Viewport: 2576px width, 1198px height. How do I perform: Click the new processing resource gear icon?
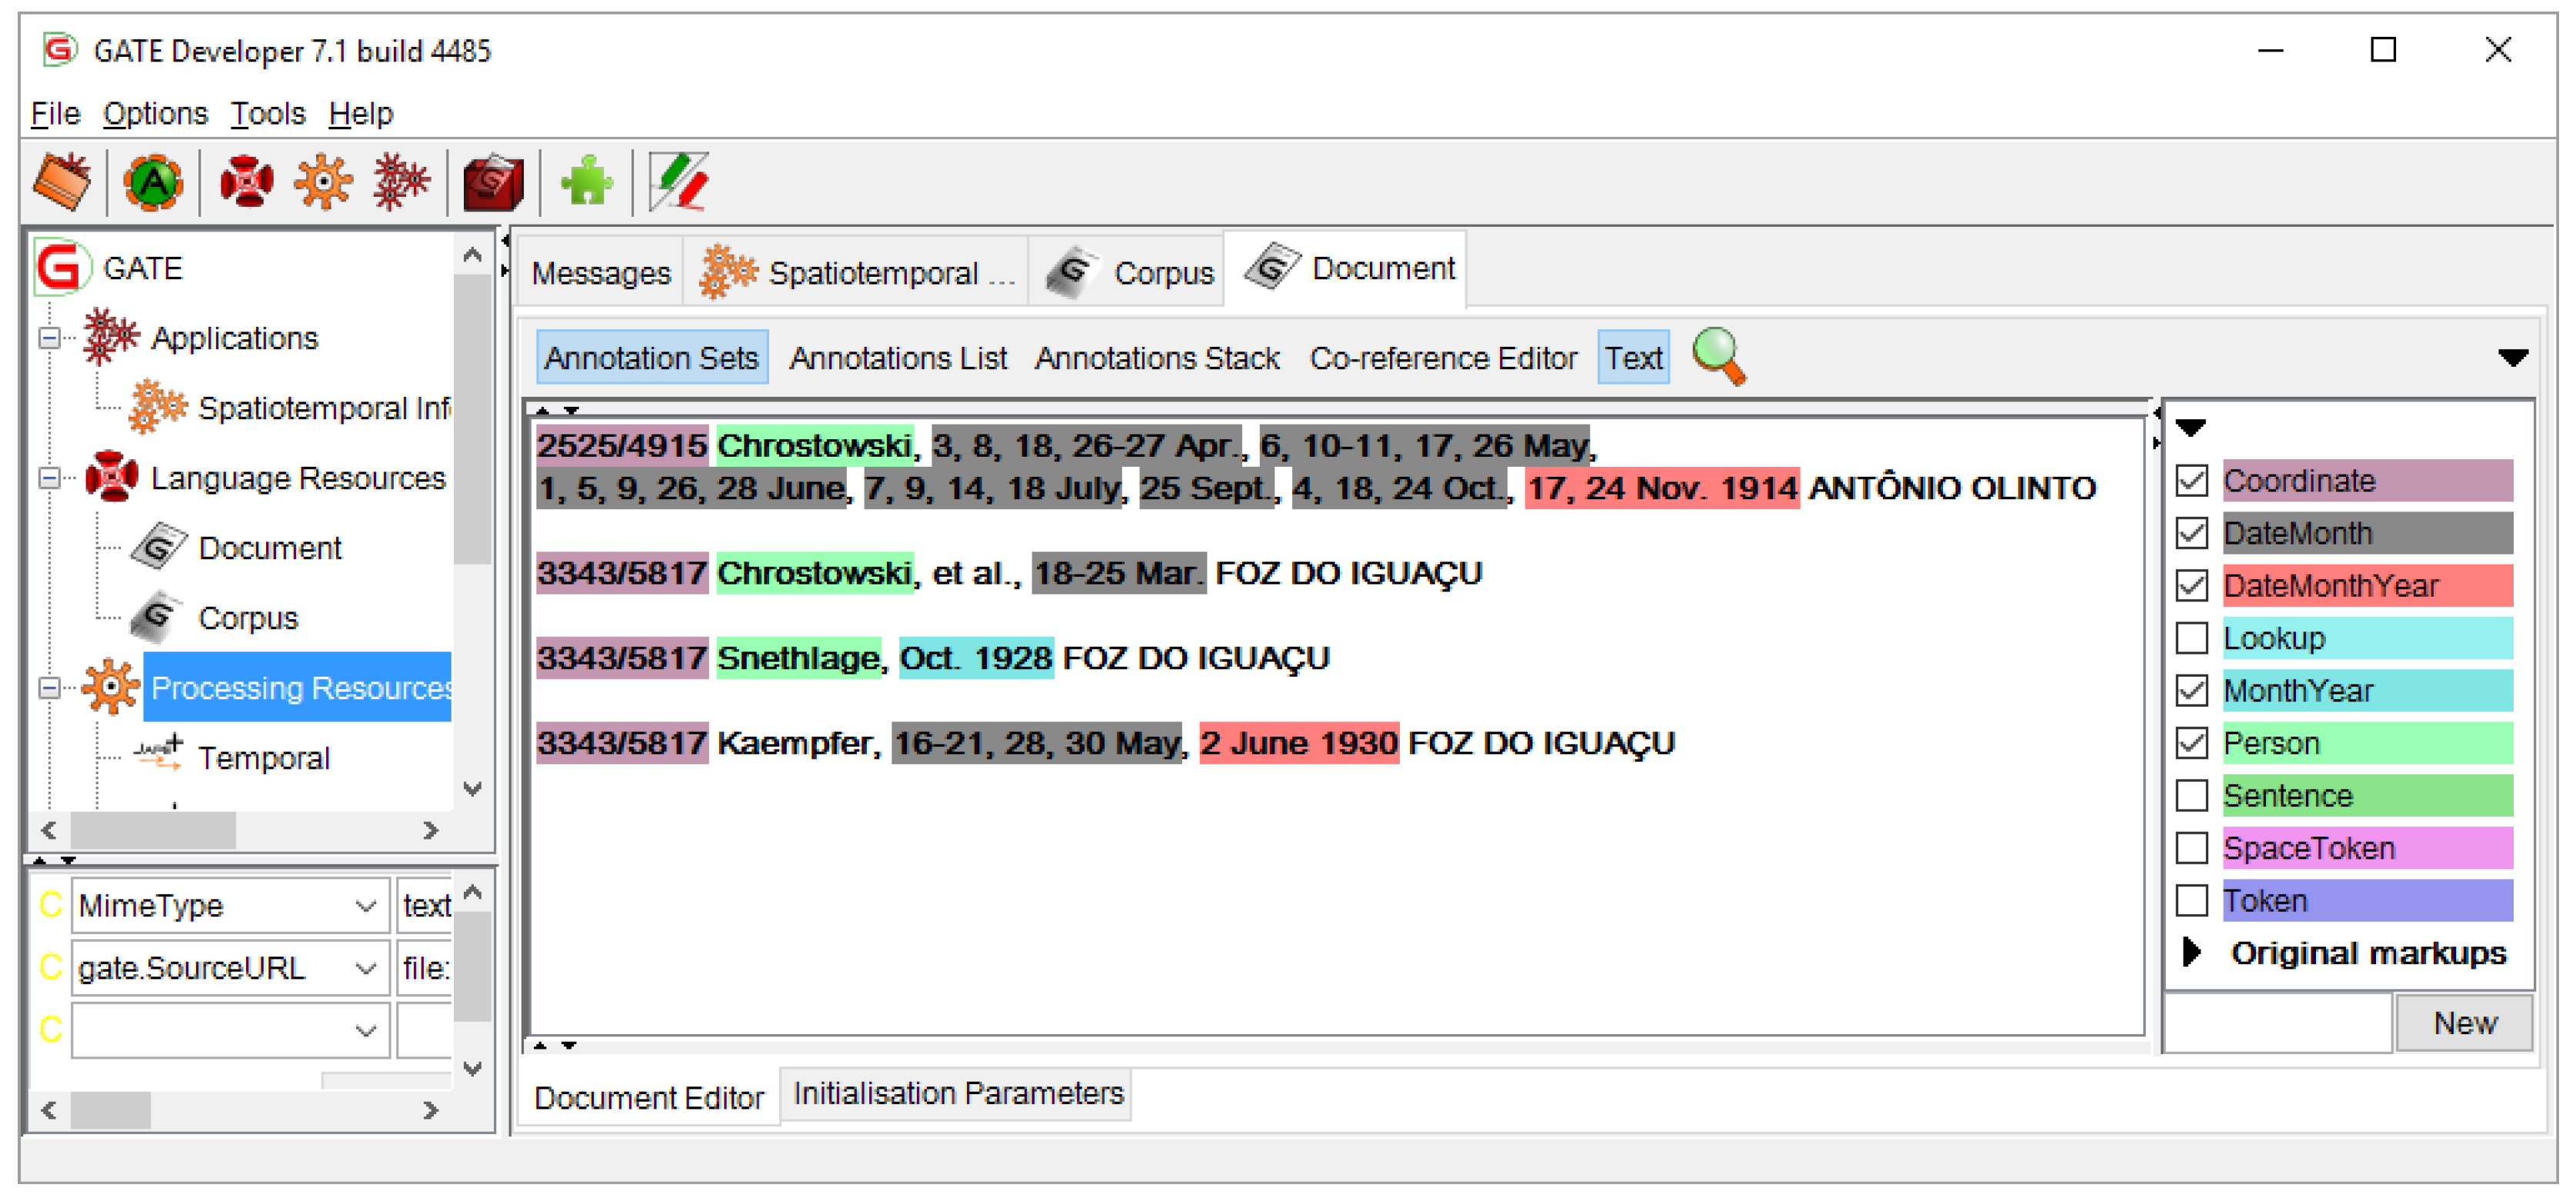pos(323,183)
